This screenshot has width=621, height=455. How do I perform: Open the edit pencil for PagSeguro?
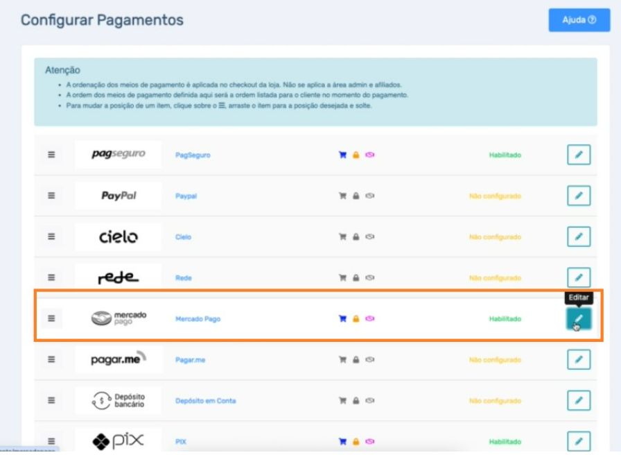pyautogui.click(x=579, y=155)
